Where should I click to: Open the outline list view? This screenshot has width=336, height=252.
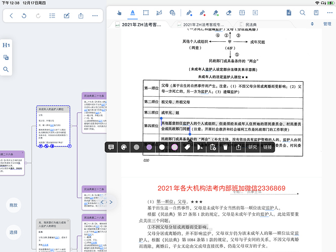click(x=52, y=16)
